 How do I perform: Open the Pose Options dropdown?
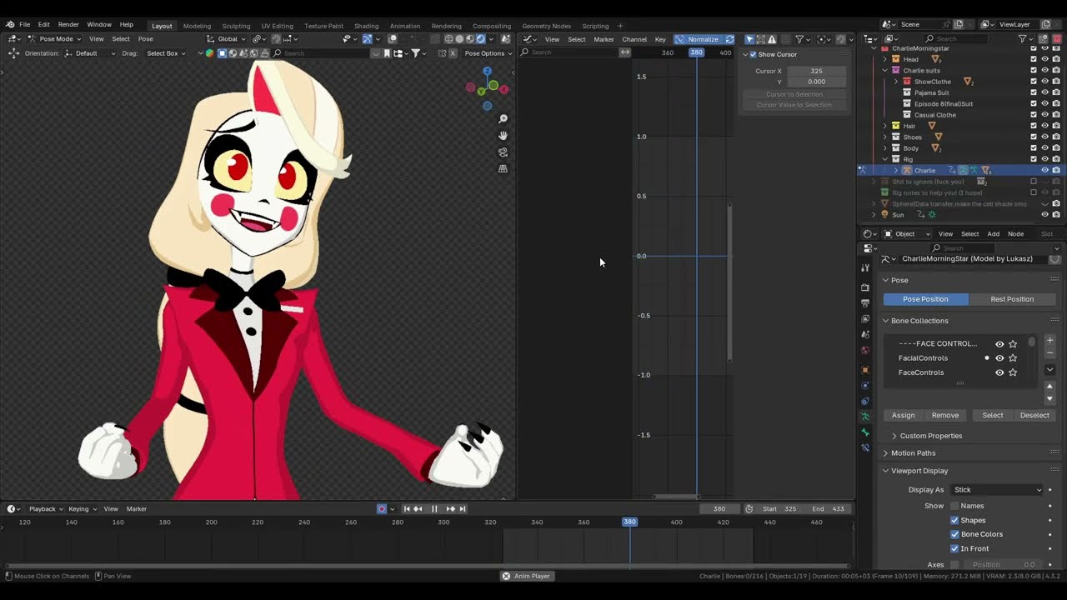coord(488,53)
